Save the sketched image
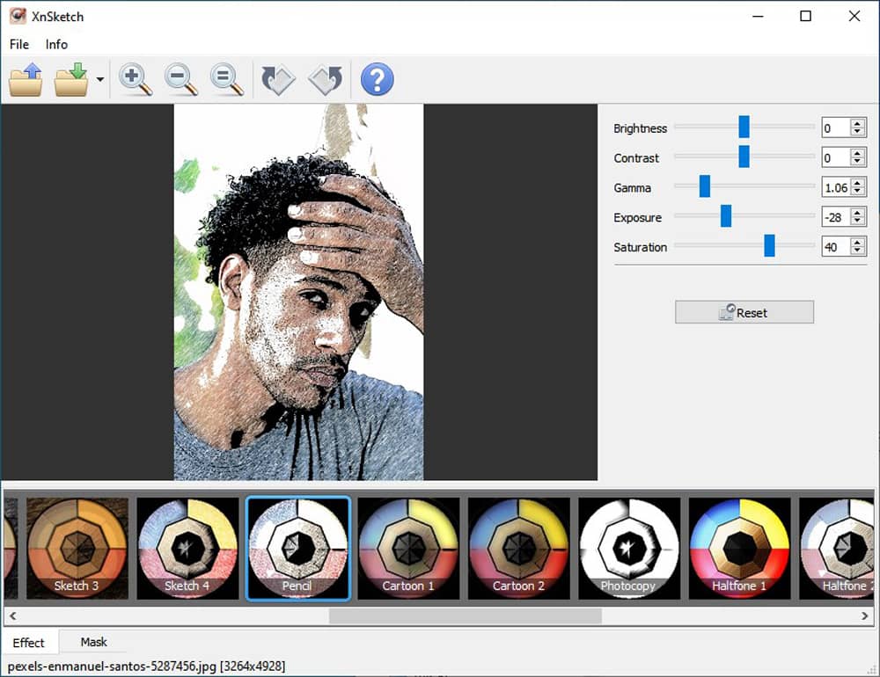880x677 pixels. [73, 79]
